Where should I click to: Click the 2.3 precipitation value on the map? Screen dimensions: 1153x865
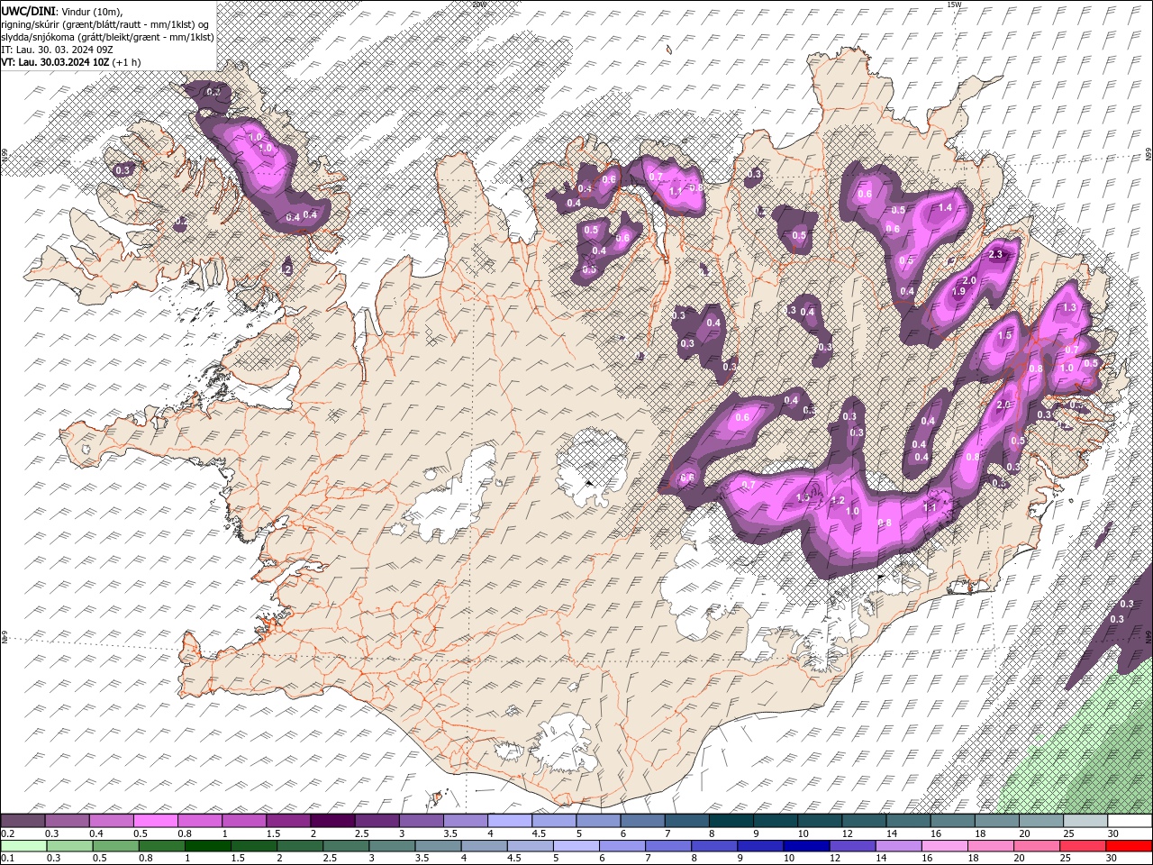click(995, 255)
